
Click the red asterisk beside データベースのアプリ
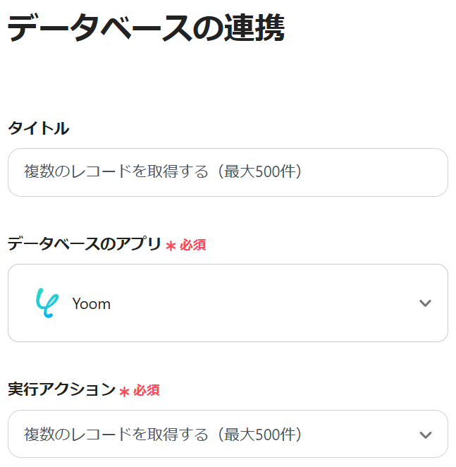[x=171, y=246]
